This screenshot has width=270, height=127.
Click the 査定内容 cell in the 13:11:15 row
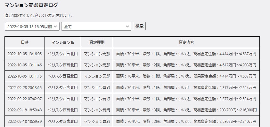click(186, 76)
